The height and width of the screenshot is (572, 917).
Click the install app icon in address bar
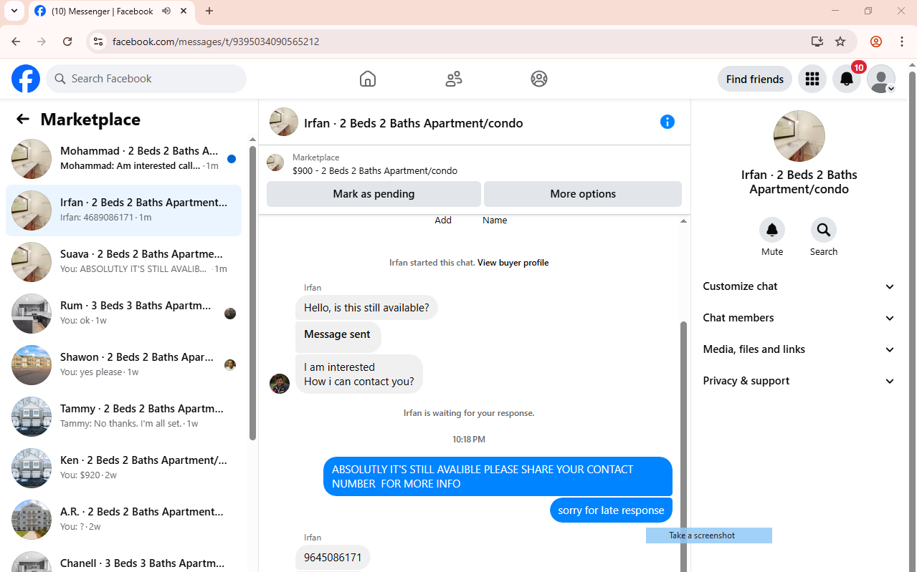pos(817,42)
